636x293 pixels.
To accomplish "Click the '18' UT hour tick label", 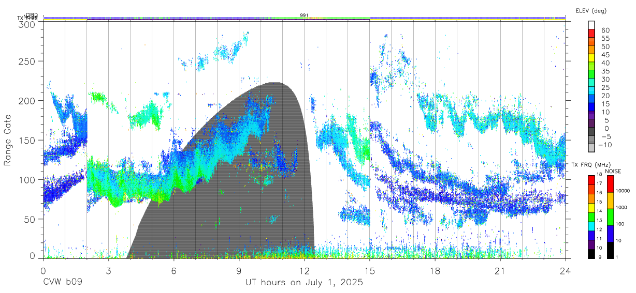I will tap(435, 271).
